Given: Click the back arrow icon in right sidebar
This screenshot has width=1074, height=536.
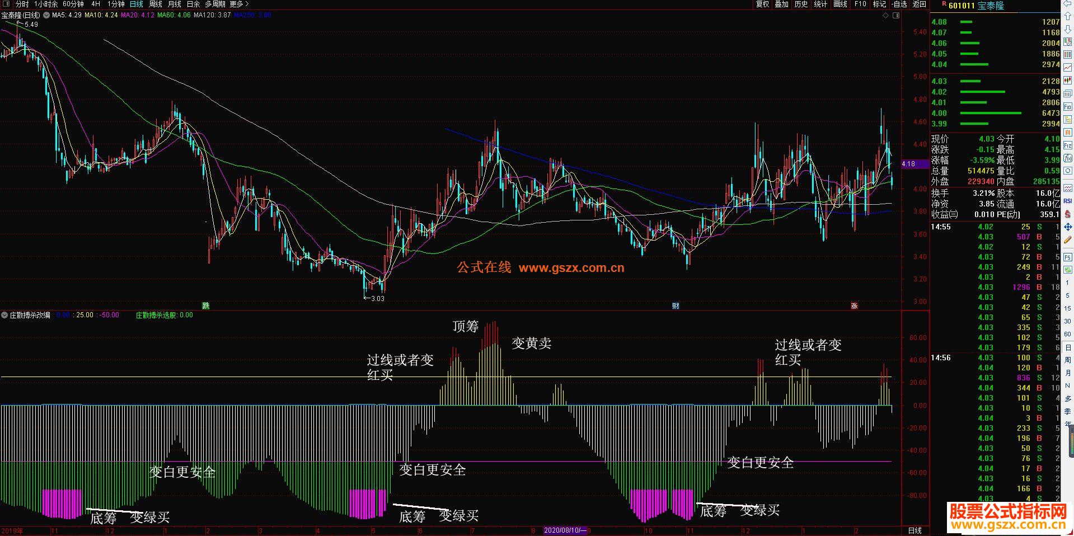Looking at the screenshot, I should click(x=1068, y=3).
